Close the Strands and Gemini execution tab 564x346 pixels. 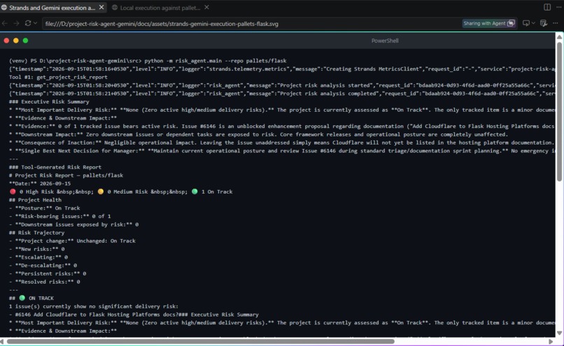[x=101, y=7]
